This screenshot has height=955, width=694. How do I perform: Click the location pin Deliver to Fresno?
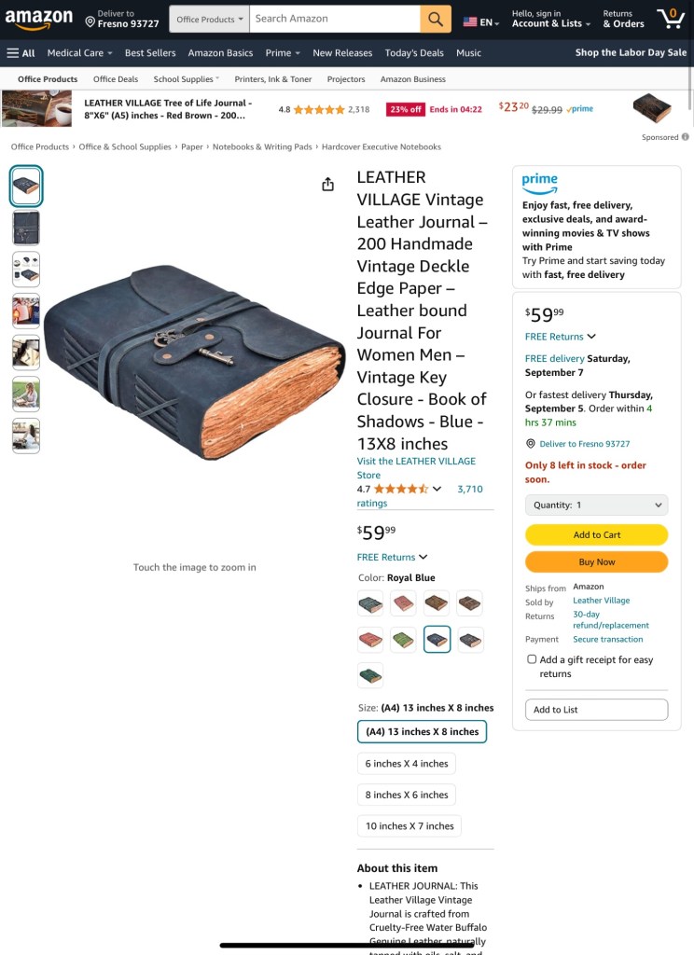(x=122, y=19)
